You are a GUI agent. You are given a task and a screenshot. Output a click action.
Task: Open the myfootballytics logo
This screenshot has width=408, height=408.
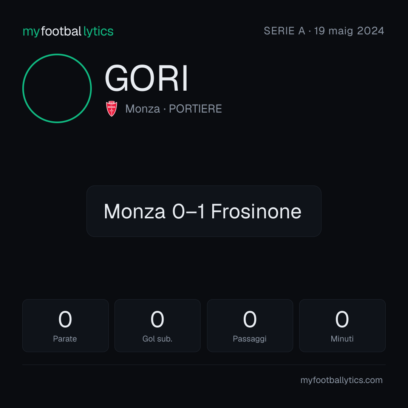(x=68, y=31)
